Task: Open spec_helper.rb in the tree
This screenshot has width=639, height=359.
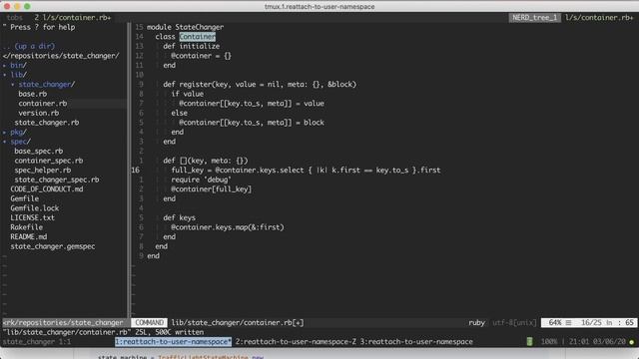Action: tap(43, 171)
